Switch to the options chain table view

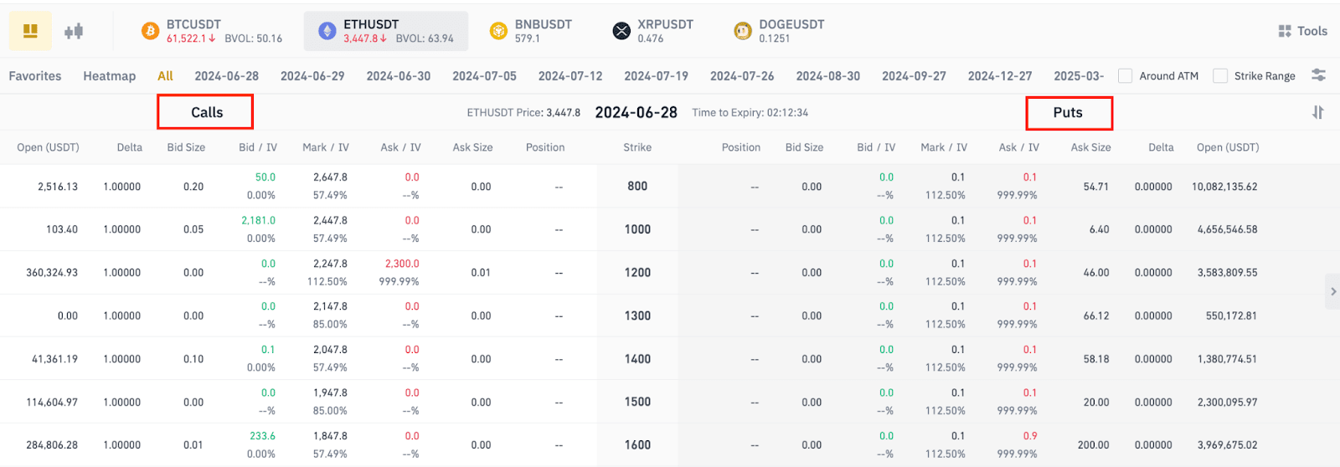(x=30, y=32)
